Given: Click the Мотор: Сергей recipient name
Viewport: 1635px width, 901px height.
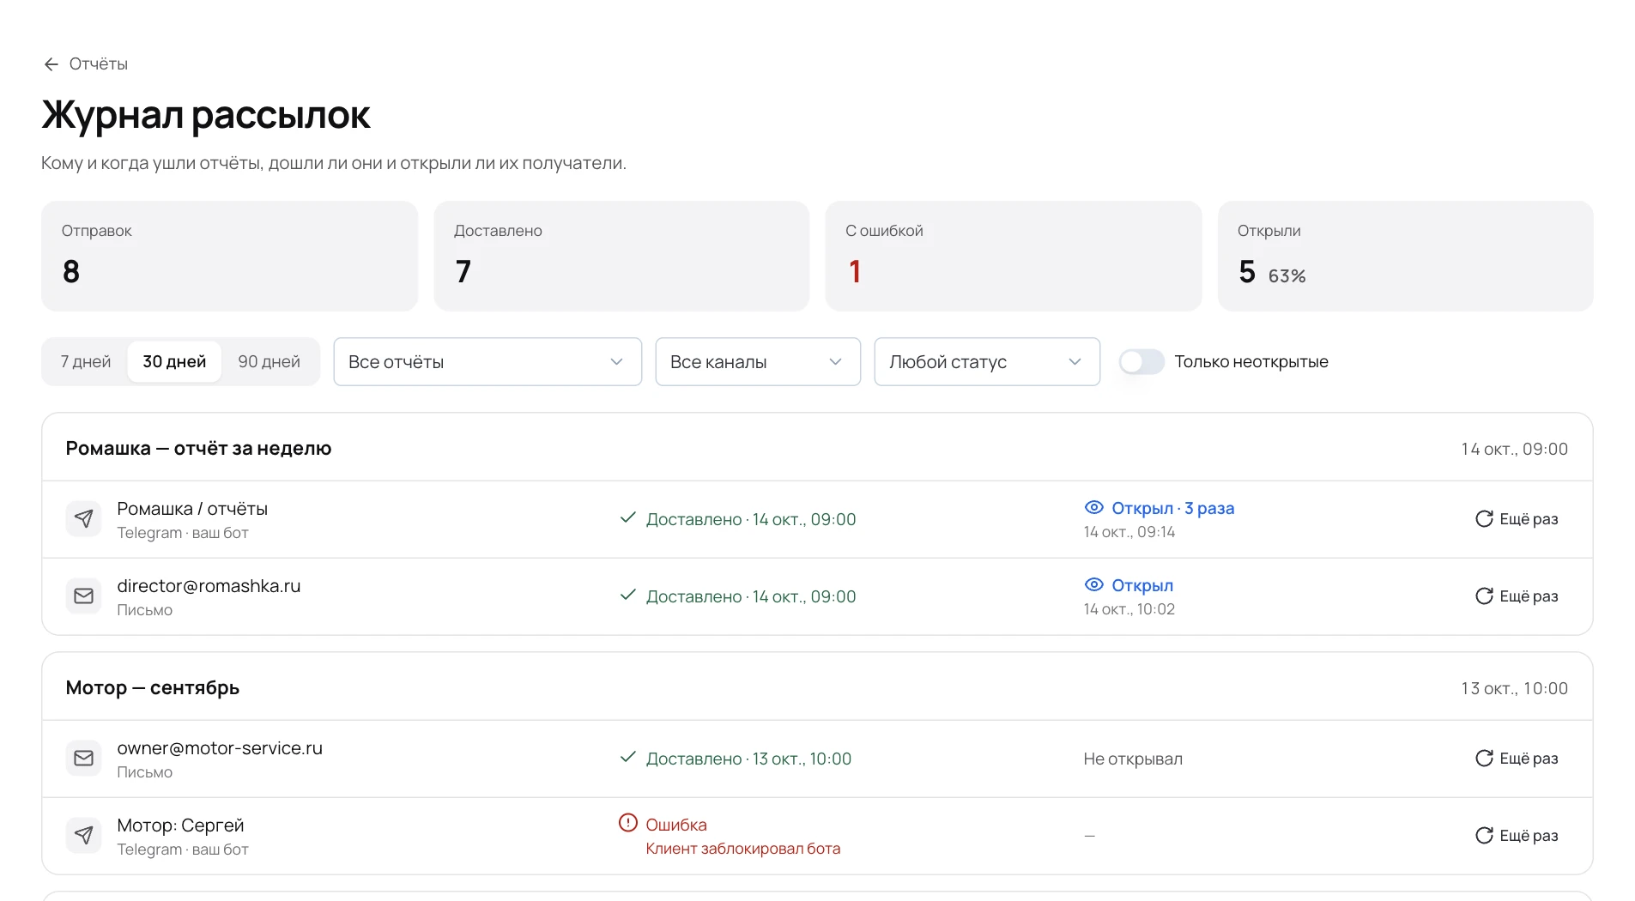Looking at the screenshot, I should click(180, 825).
